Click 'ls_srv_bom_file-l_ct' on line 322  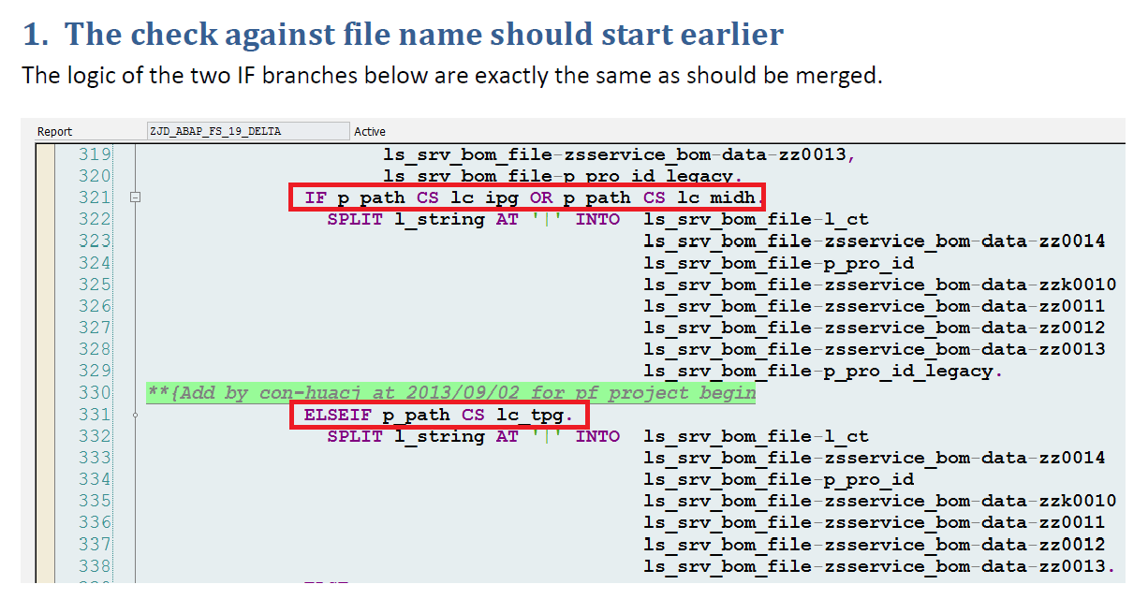(757, 220)
